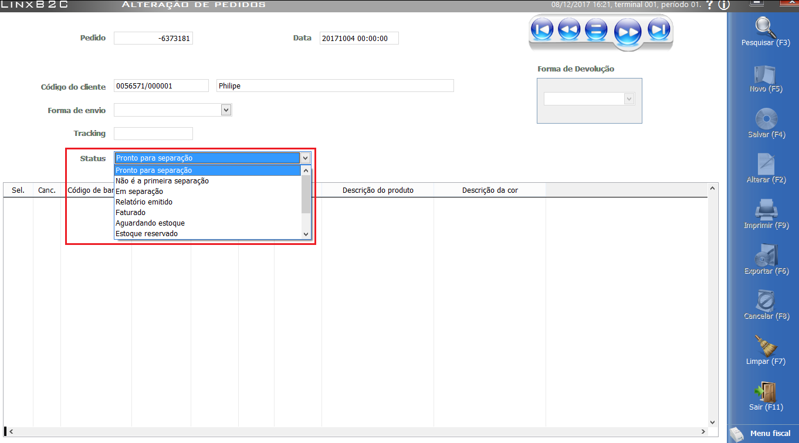
Task: Advance to the next order record
Action: [627, 33]
